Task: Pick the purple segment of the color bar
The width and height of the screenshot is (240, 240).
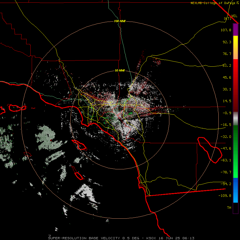Action: 235,30
